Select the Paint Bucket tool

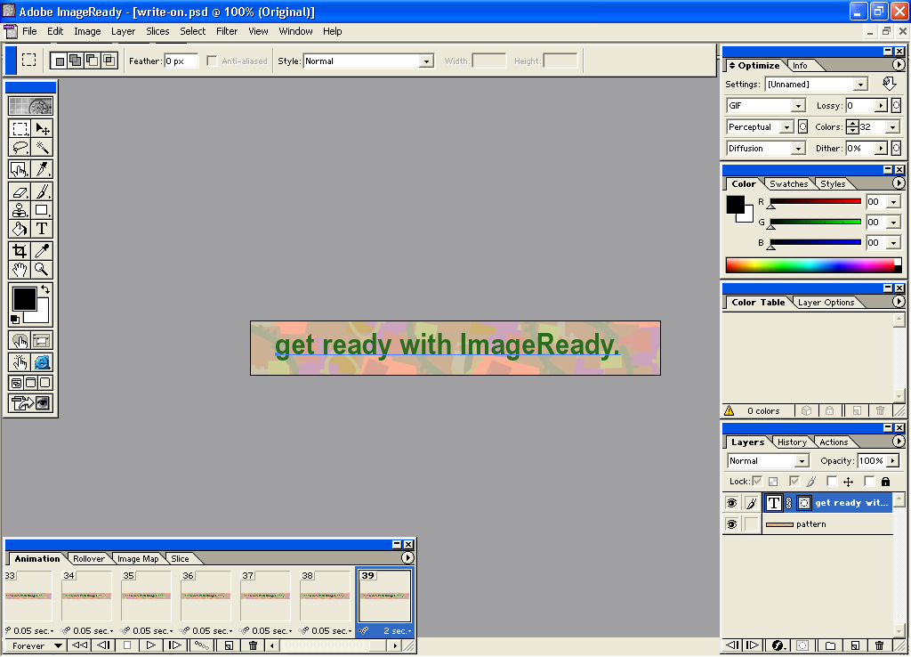20,229
